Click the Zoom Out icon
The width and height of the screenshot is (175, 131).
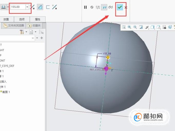[135, 27]
